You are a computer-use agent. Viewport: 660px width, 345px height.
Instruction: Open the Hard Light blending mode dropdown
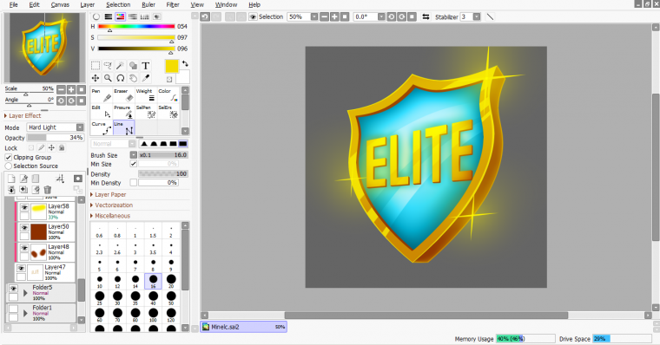[x=56, y=127]
